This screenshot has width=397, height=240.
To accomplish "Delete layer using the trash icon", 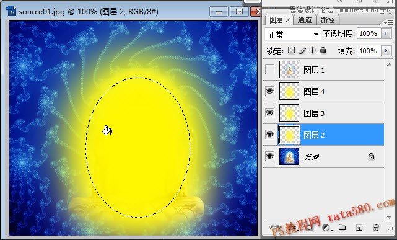I will (x=376, y=228).
